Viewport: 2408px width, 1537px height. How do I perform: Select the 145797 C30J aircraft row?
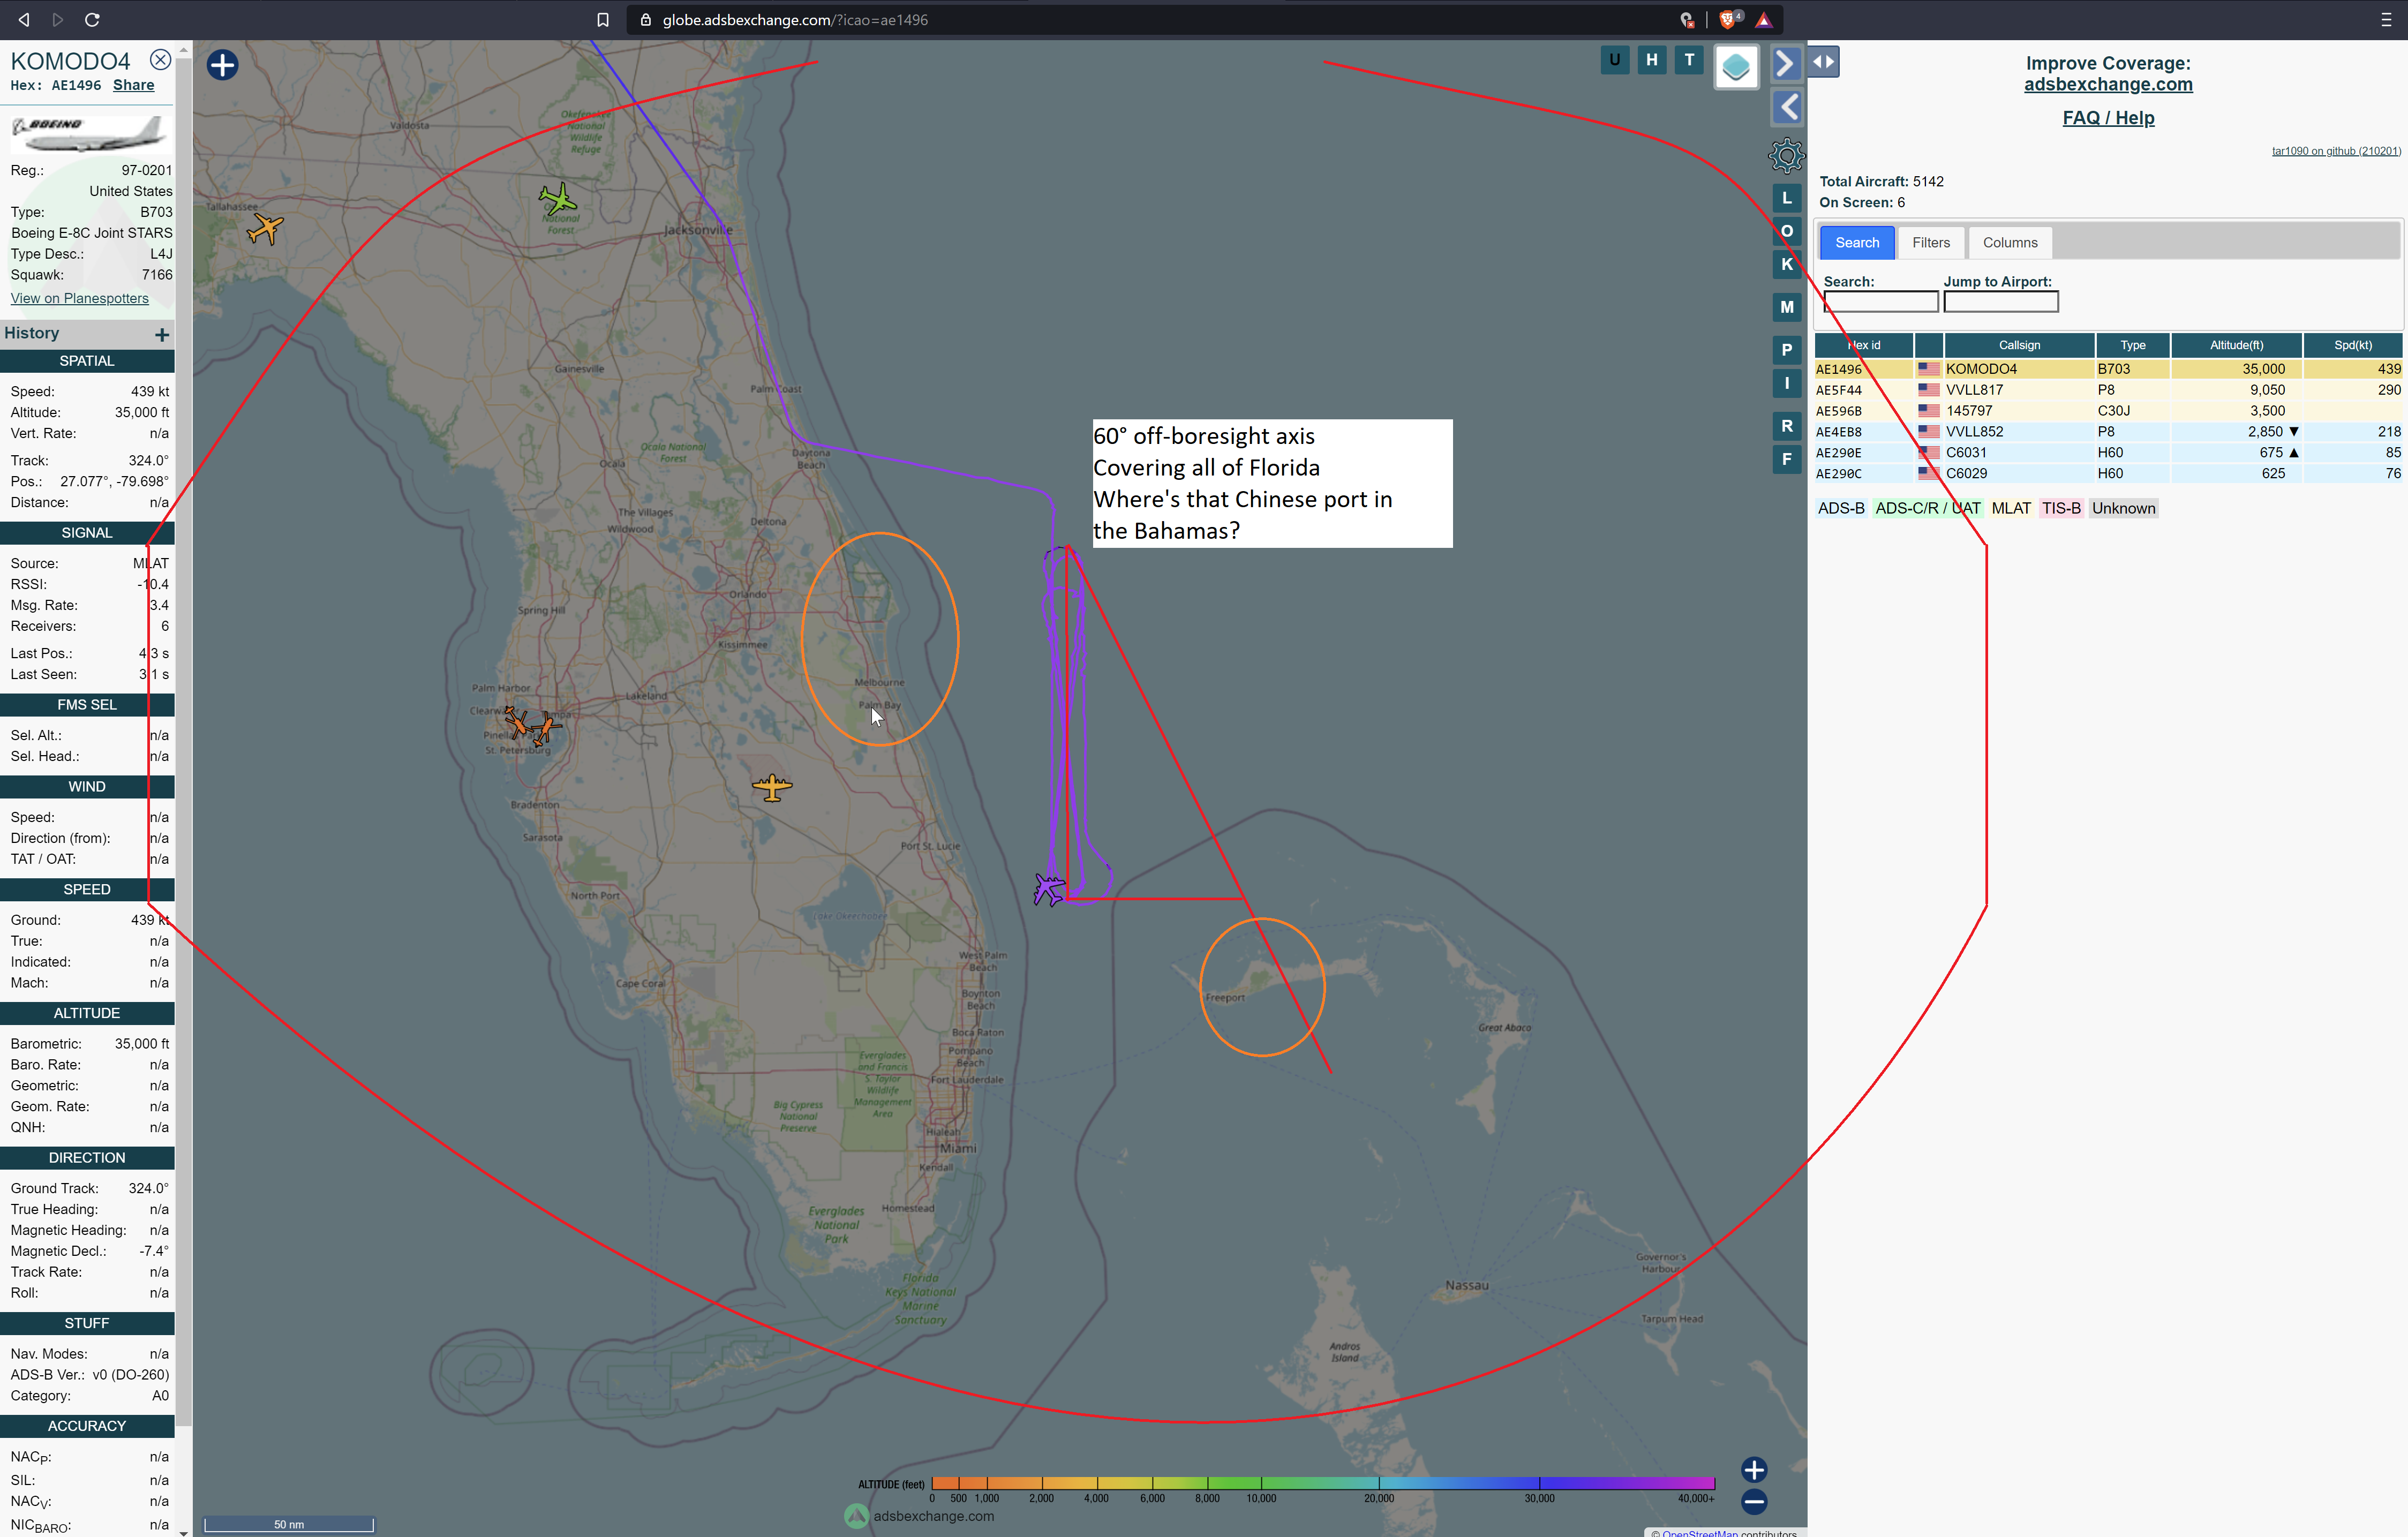2108,411
